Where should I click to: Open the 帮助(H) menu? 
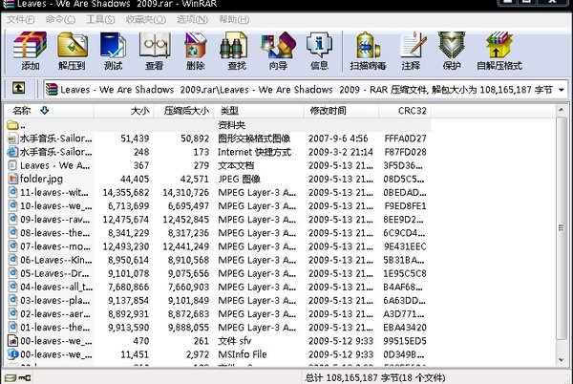tap(234, 19)
